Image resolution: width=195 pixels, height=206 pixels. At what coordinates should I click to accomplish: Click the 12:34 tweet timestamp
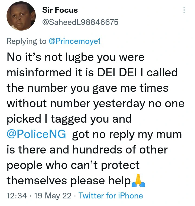[x=17, y=195]
